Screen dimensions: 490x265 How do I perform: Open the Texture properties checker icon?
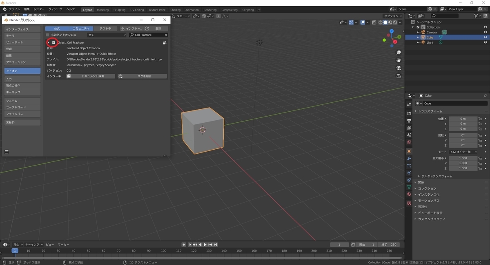click(409, 203)
